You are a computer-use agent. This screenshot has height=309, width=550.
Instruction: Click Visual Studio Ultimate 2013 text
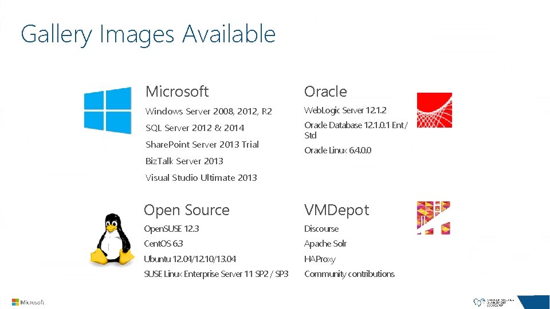click(201, 177)
